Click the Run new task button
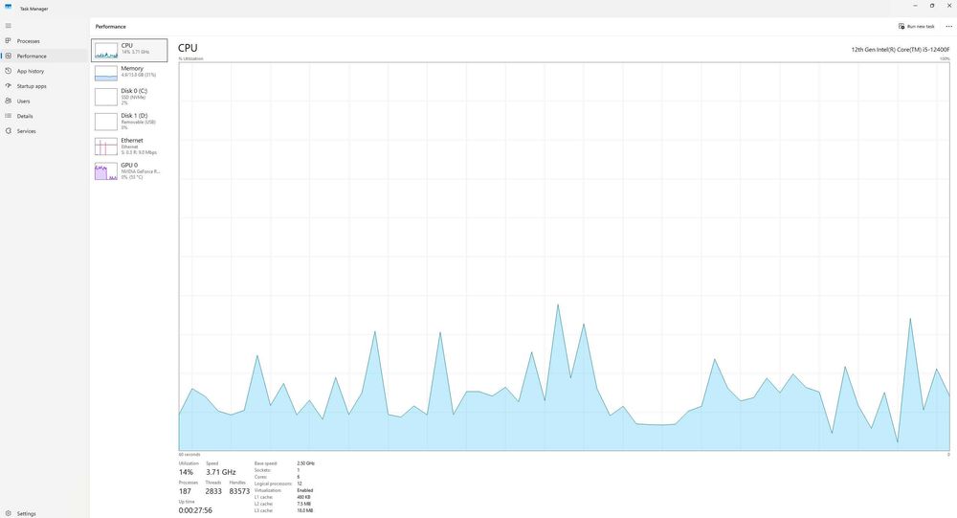 pyautogui.click(x=917, y=26)
